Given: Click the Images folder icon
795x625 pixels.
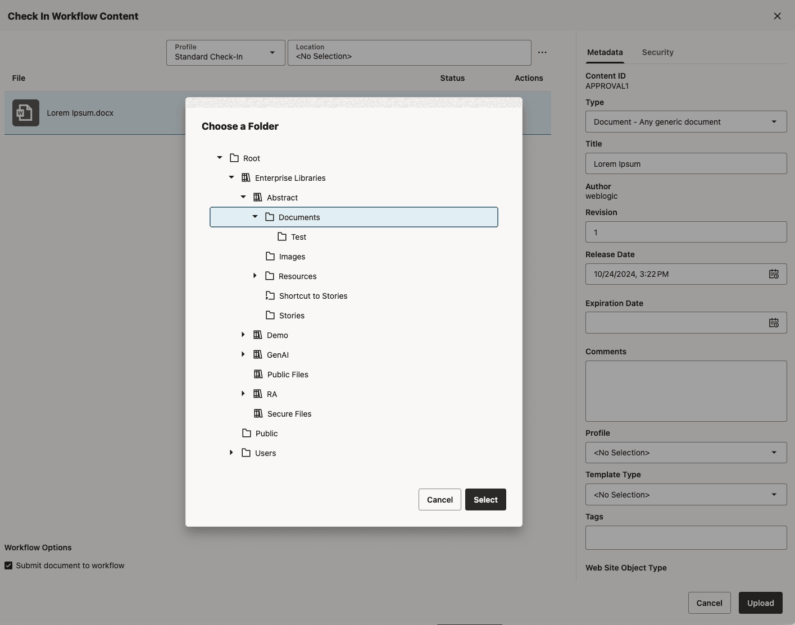Looking at the screenshot, I should click(270, 256).
